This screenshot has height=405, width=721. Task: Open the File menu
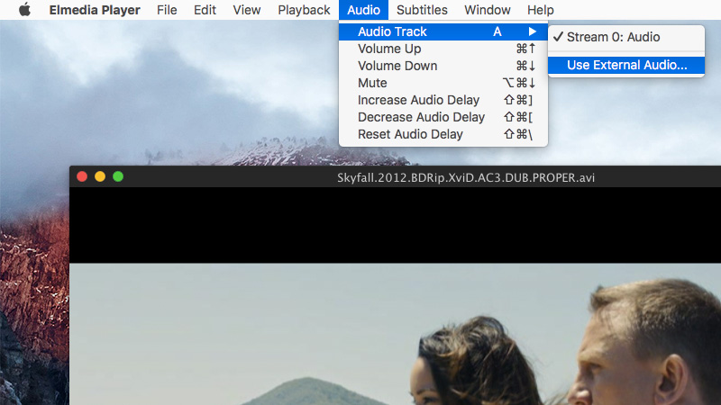(x=167, y=10)
